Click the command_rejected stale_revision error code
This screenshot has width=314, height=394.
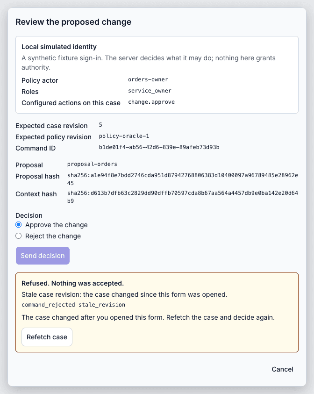click(x=73, y=305)
